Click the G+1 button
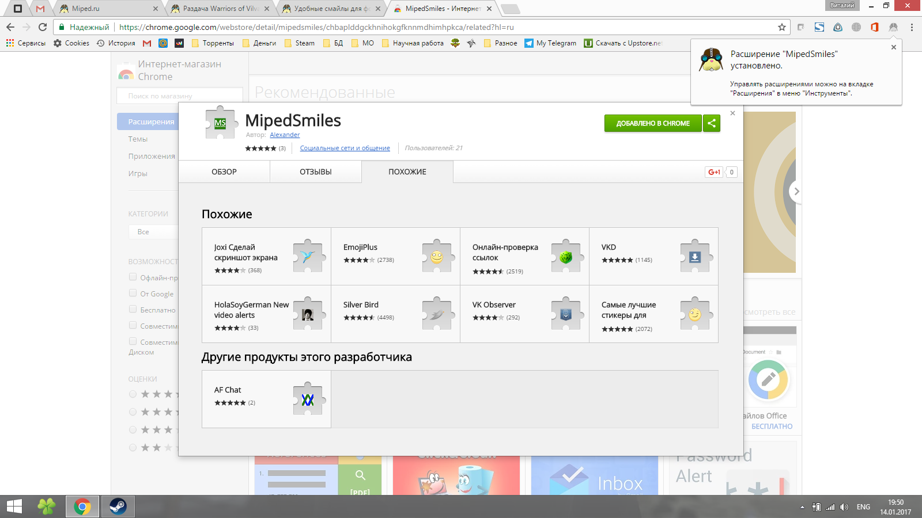The width and height of the screenshot is (922, 518). 714,172
